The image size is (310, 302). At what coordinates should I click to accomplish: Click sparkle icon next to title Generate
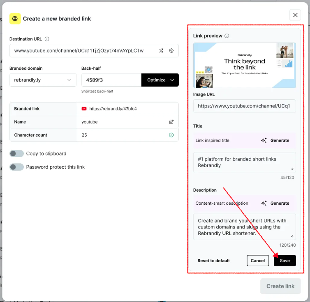(264, 140)
